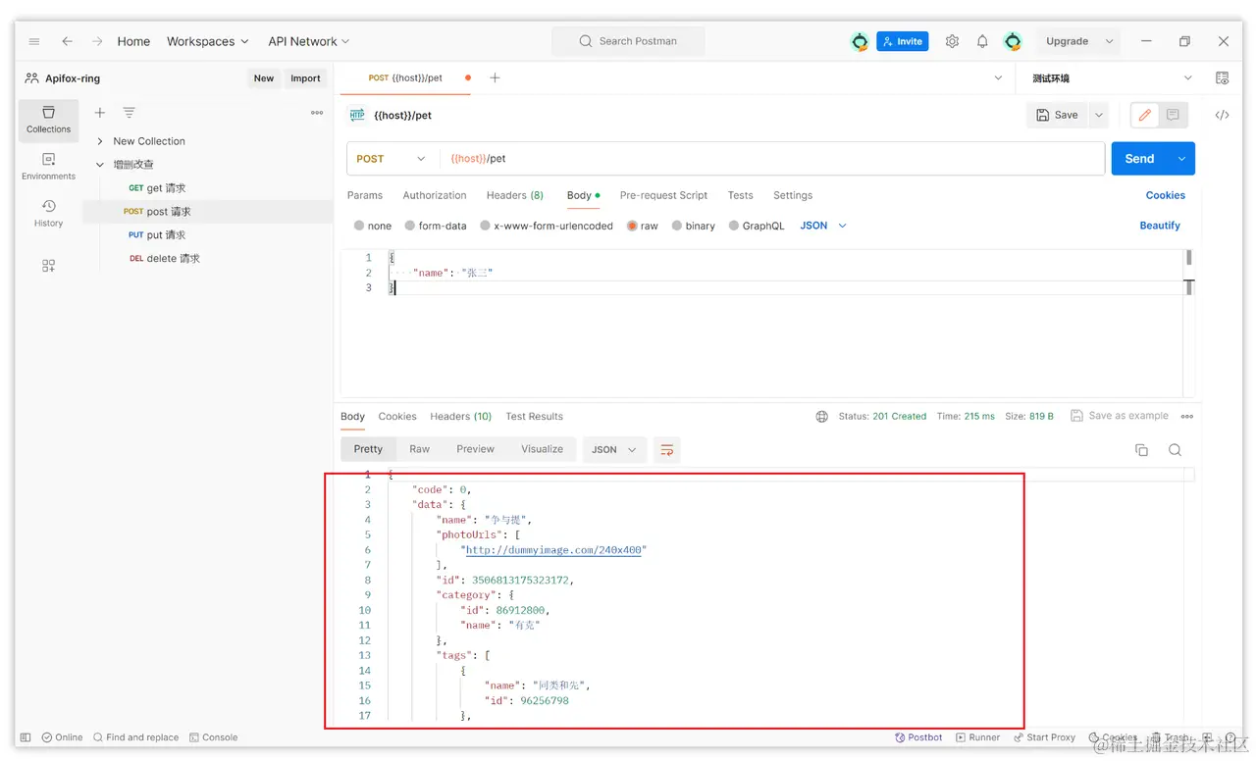Expand the New Collection folder

point(100,141)
